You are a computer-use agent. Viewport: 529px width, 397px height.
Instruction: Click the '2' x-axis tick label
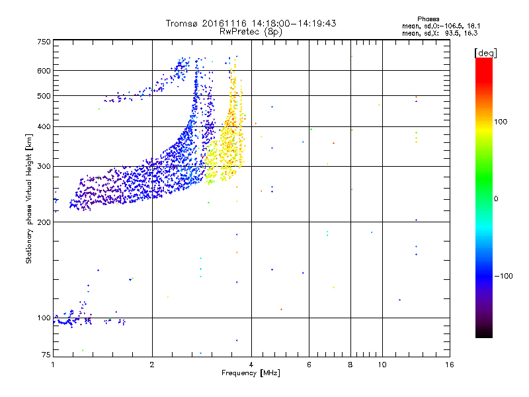point(152,365)
